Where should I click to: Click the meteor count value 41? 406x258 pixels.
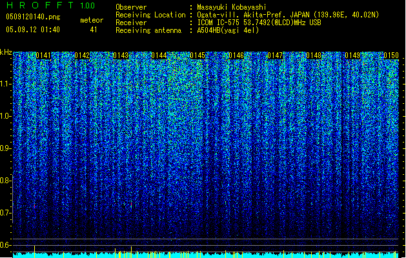click(94, 30)
